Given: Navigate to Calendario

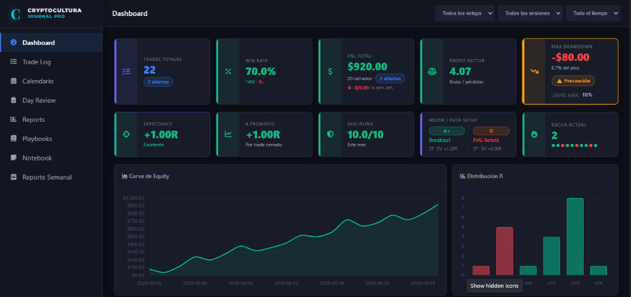Looking at the screenshot, I should pyautogui.click(x=51, y=81).
